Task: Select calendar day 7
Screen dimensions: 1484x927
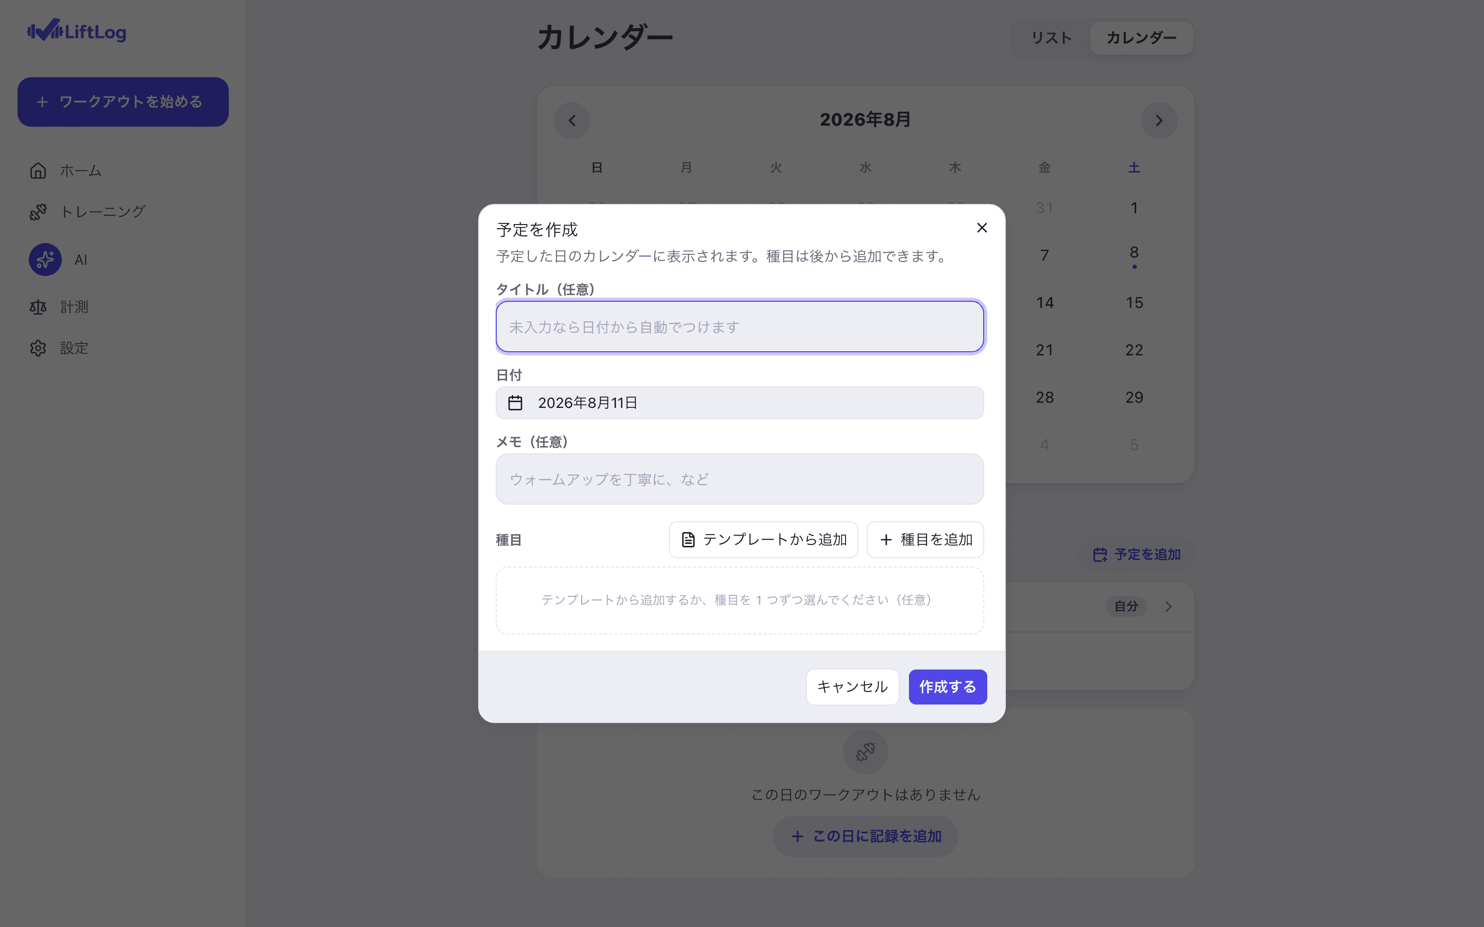Action: pos(1044,255)
